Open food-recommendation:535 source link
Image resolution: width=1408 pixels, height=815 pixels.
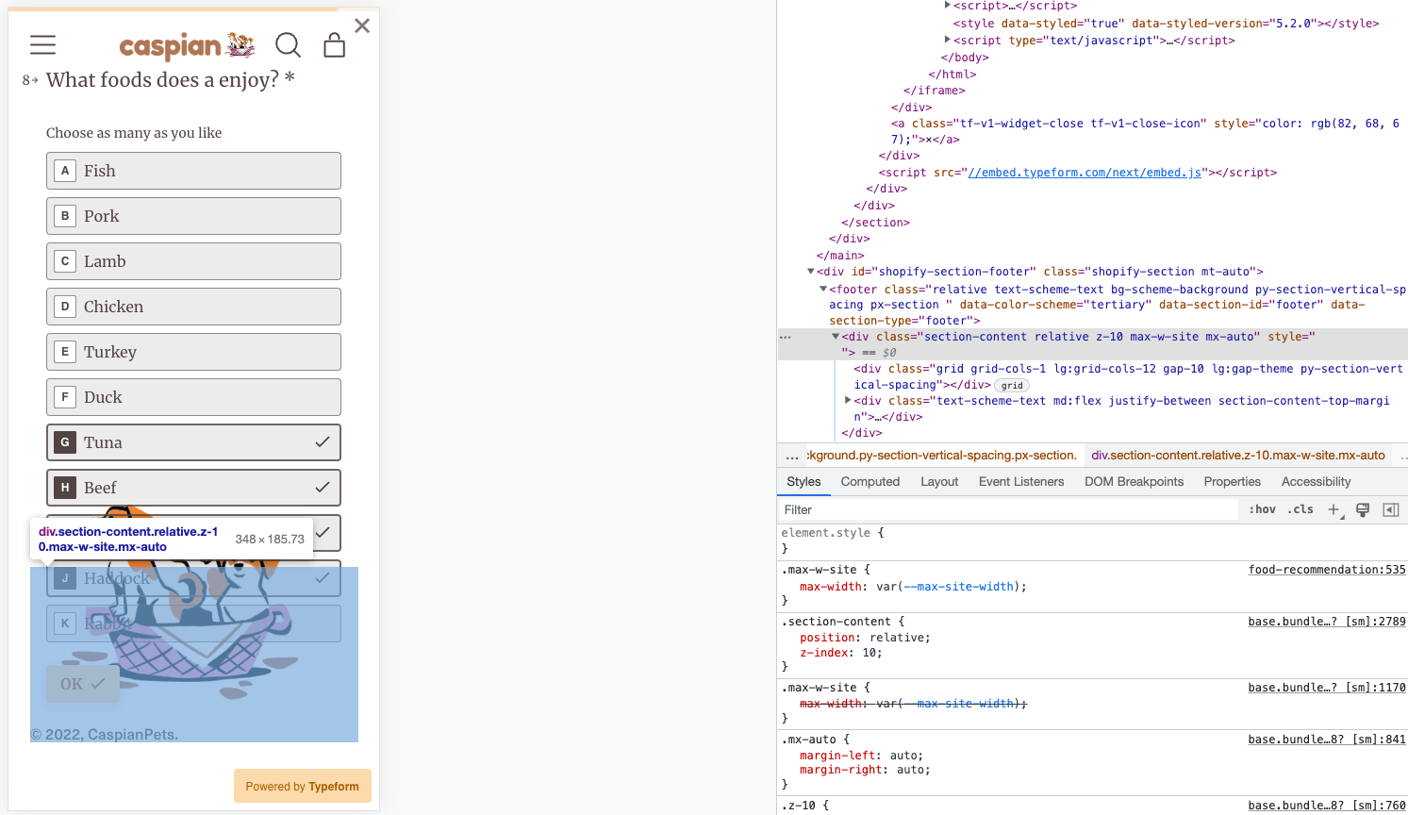click(x=1327, y=570)
